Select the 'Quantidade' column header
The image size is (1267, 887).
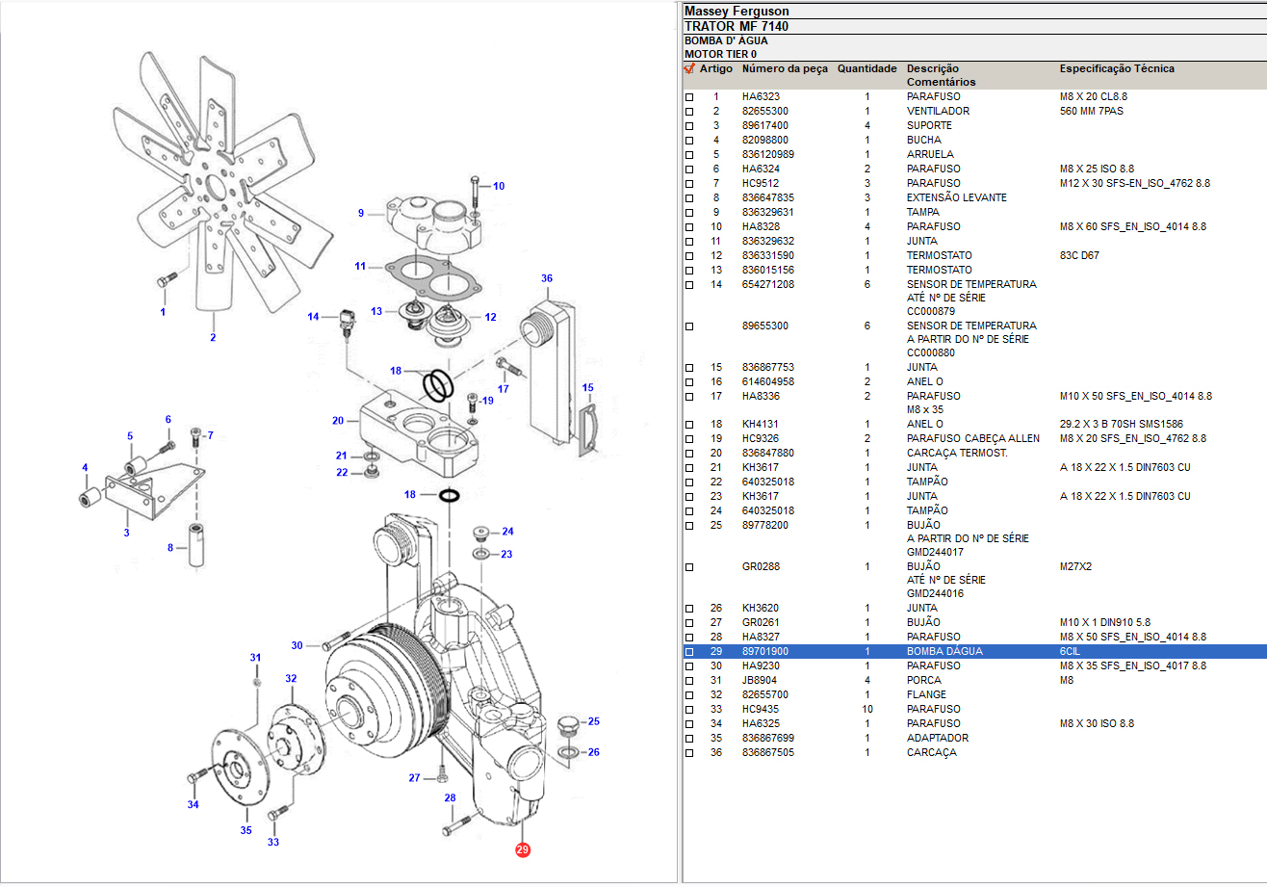click(866, 69)
